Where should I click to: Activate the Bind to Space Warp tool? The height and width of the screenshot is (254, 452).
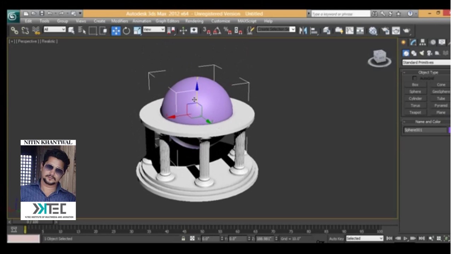pyautogui.click(x=36, y=31)
